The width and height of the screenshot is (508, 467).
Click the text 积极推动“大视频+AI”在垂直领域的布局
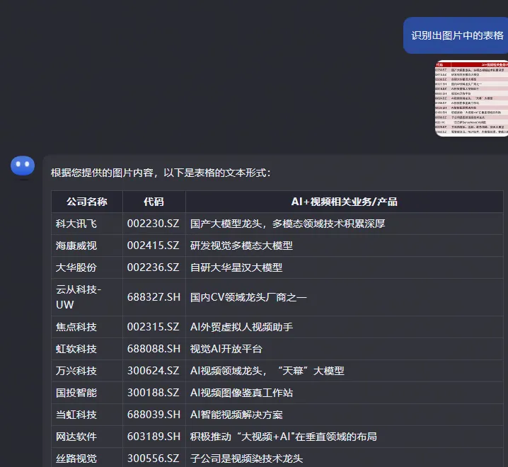284,437
